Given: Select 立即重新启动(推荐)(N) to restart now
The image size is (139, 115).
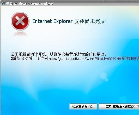Looking at the screenshot, I should tap(119, 106).
